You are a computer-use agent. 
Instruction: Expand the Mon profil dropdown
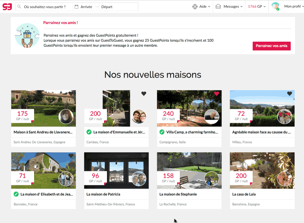click(292, 6)
